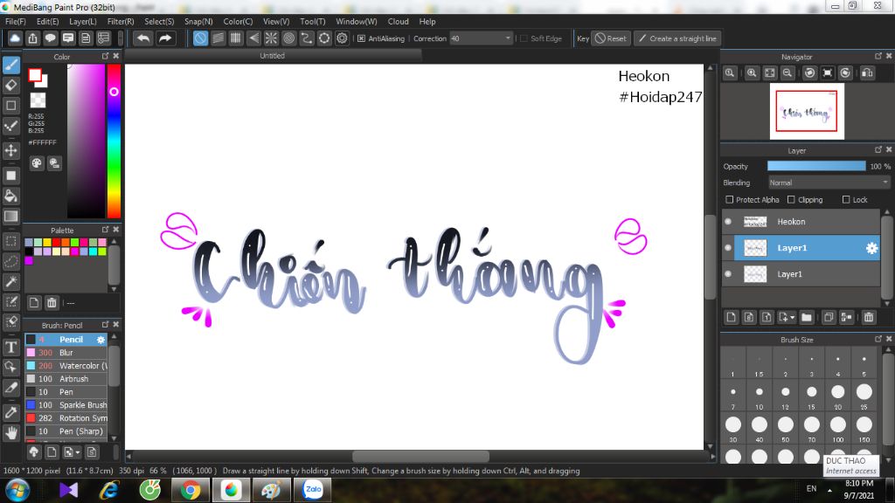Click the Undo arrow in toolbar
The width and height of the screenshot is (895, 503).
coord(143,38)
